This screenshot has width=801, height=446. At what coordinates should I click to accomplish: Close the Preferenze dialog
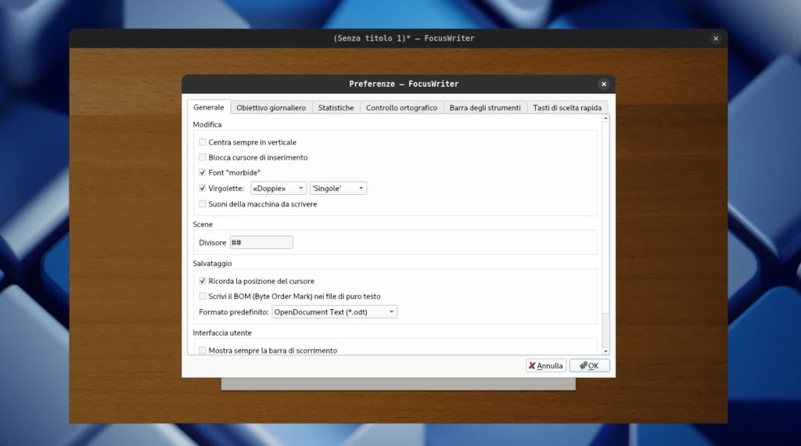click(604, 85)
